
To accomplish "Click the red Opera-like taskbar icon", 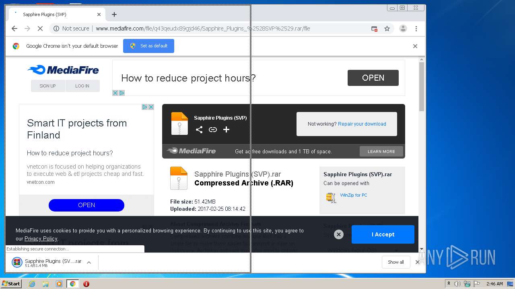I will coord(86,284).
